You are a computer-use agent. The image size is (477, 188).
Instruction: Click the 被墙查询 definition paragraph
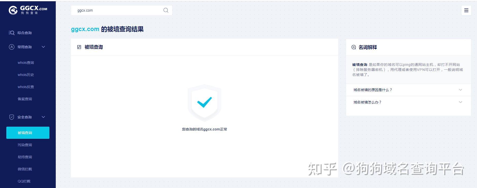click(408, 70)
